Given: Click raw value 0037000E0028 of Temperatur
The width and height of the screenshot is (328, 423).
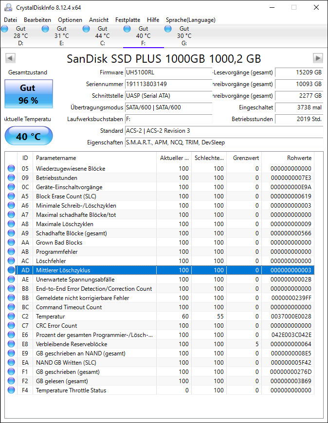Looking at the screenshot, I should (291, 316).
